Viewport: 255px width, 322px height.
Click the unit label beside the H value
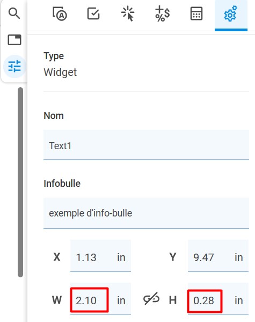click(x=239, y=300)
